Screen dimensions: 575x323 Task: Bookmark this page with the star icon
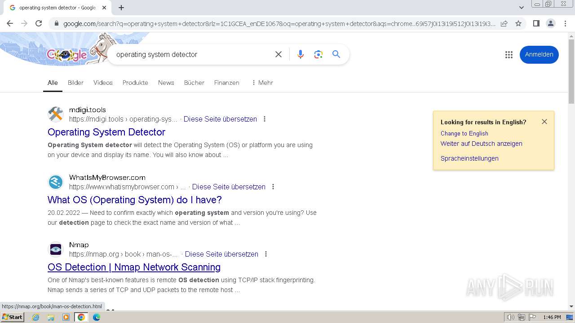pos(518,23)
